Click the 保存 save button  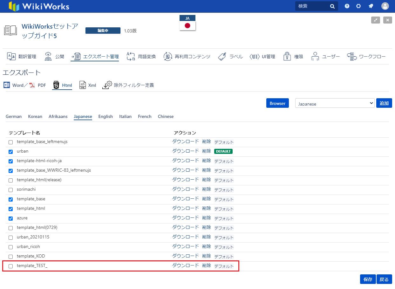(x=368, y=279)
